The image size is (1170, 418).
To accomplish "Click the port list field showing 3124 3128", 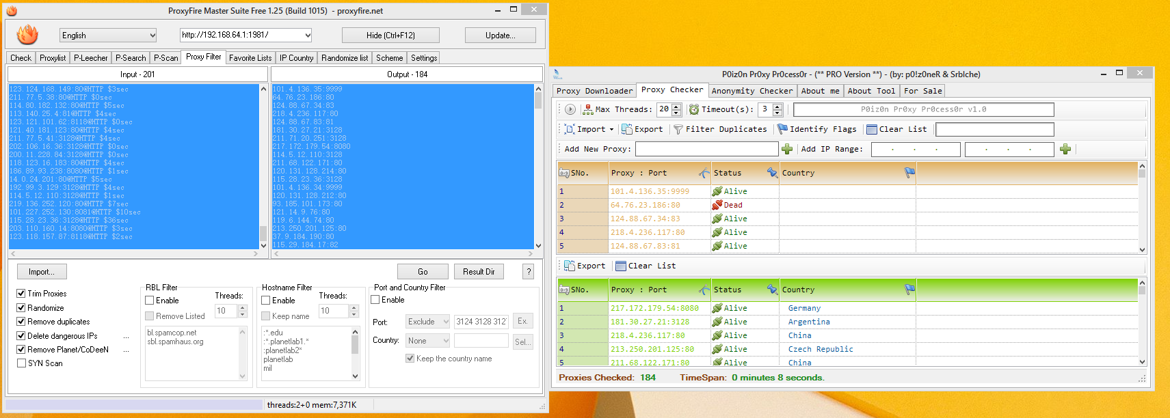I will tap(481, 322).
